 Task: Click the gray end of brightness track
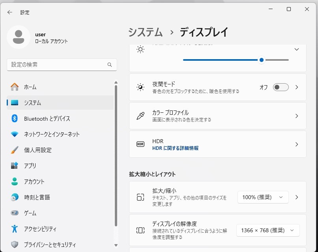[x=277, y=60]
